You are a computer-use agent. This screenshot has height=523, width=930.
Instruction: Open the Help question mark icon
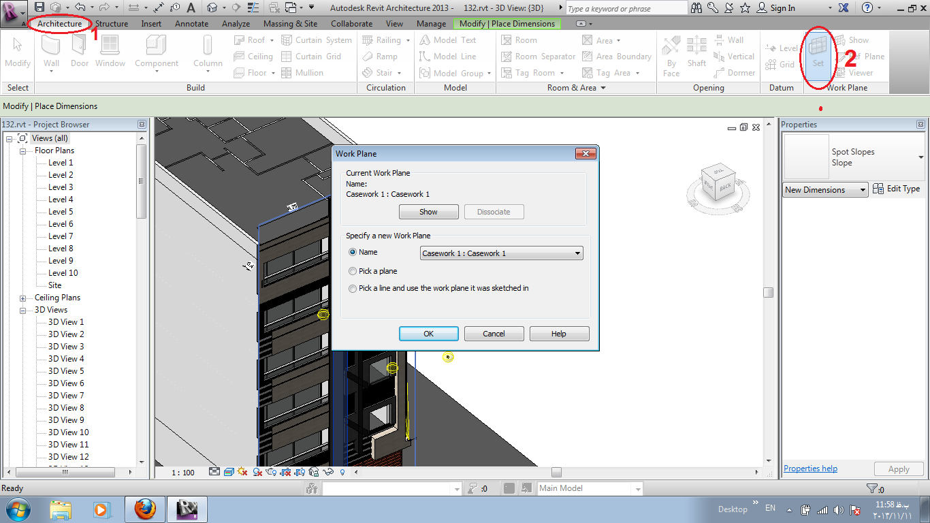click(867, 7)
